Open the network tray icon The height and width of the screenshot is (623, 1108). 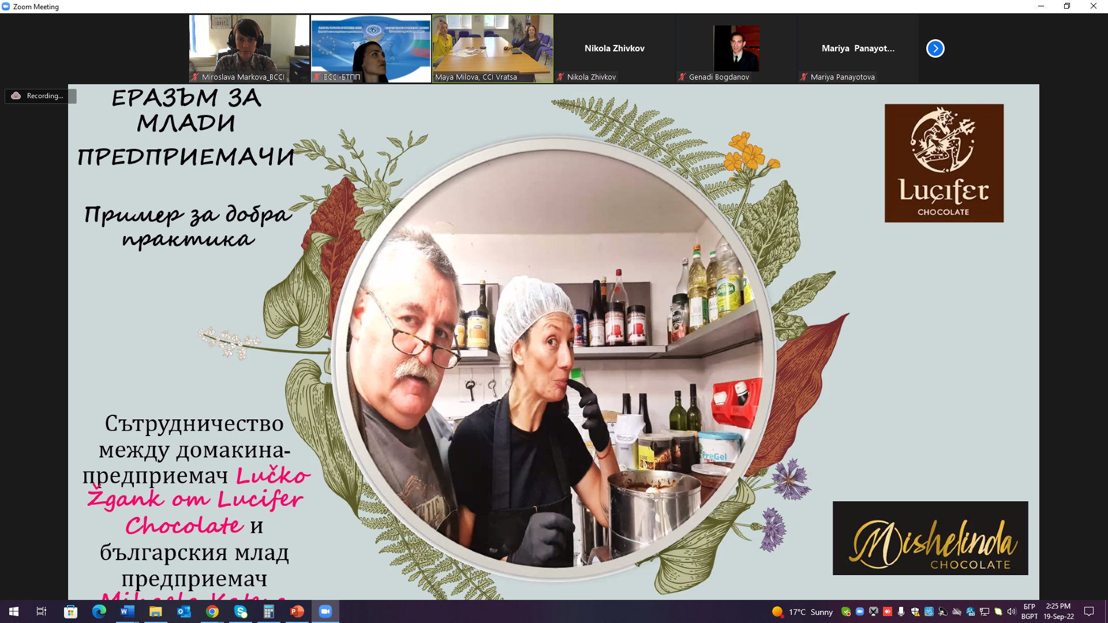984,611
